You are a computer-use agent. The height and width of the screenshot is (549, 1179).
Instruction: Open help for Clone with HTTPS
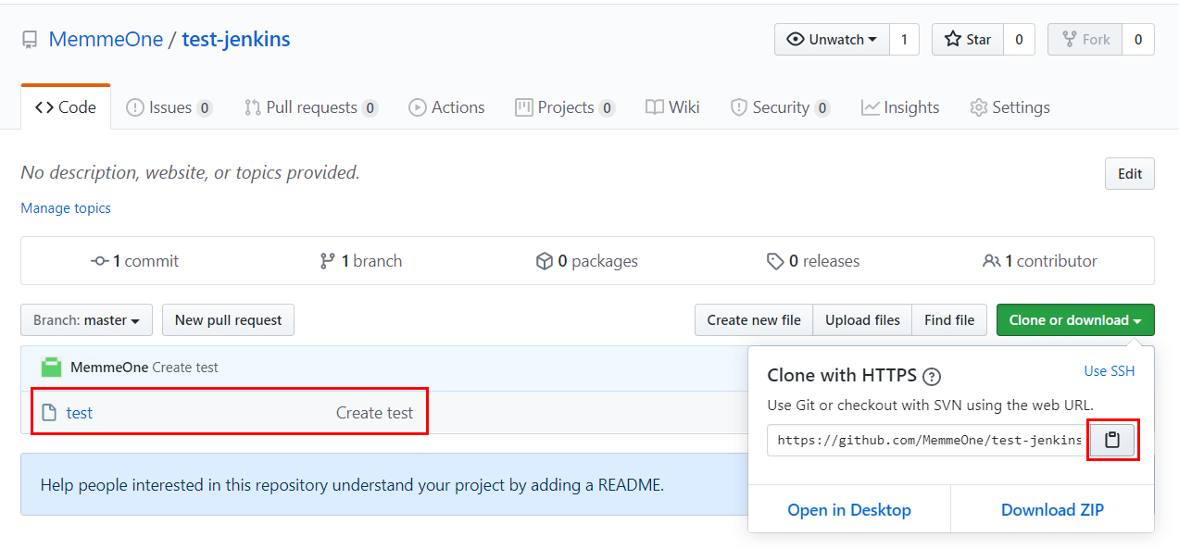tap(933, 376)
